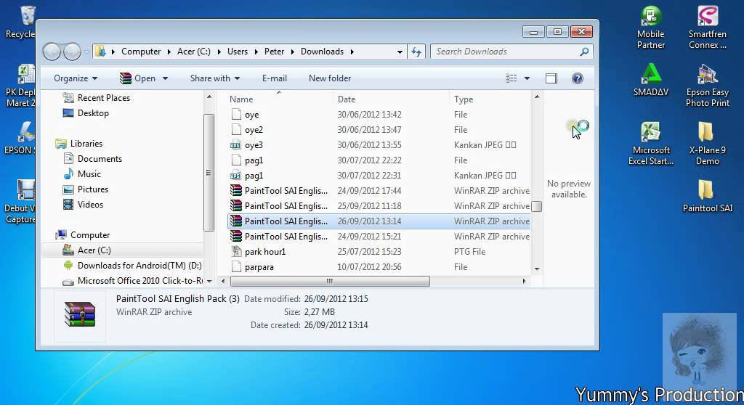Click Peter in the address breadcrumb
This screenshot has width=744, height=405.
tap(274, 52)
